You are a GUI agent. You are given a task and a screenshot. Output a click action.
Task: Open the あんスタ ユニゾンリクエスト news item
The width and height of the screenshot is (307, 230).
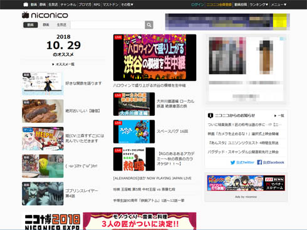click(x=243, y=143)
